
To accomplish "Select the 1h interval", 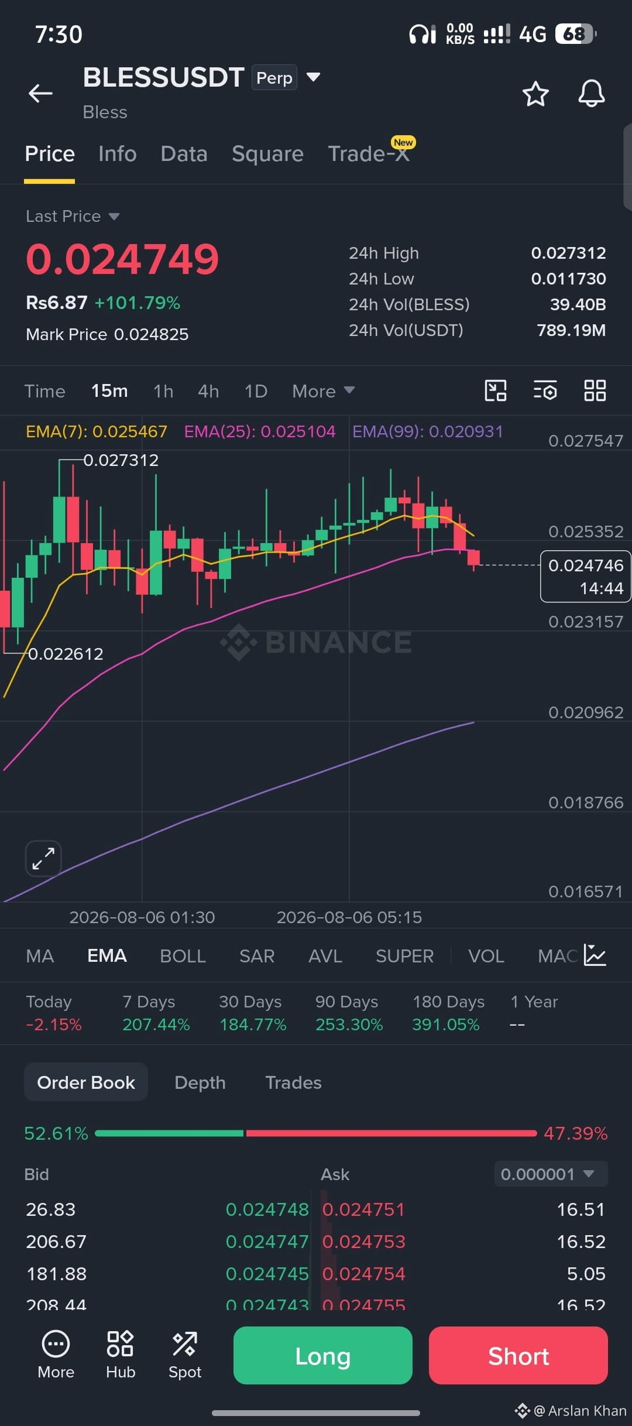I will click(x=163, y=391).
